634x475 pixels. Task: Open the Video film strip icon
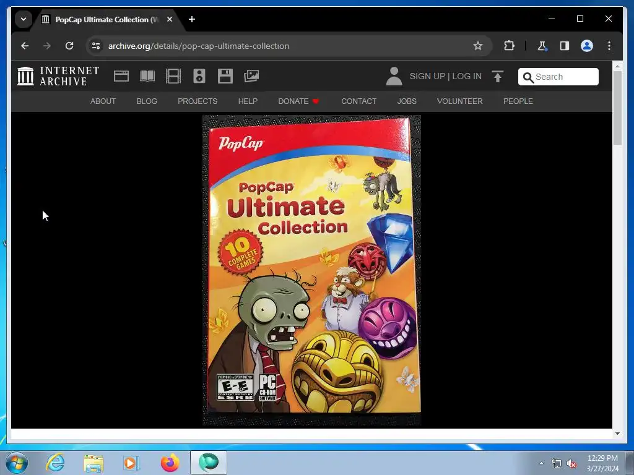[x=173, y=76]
